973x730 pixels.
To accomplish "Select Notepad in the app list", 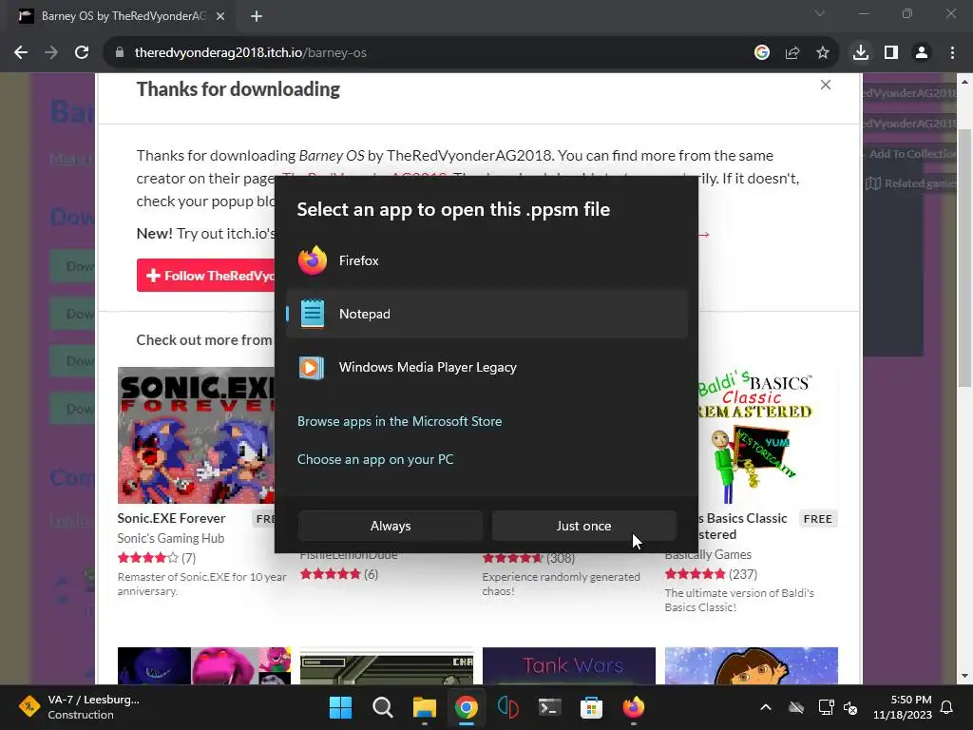I will (x=486, y=314).
